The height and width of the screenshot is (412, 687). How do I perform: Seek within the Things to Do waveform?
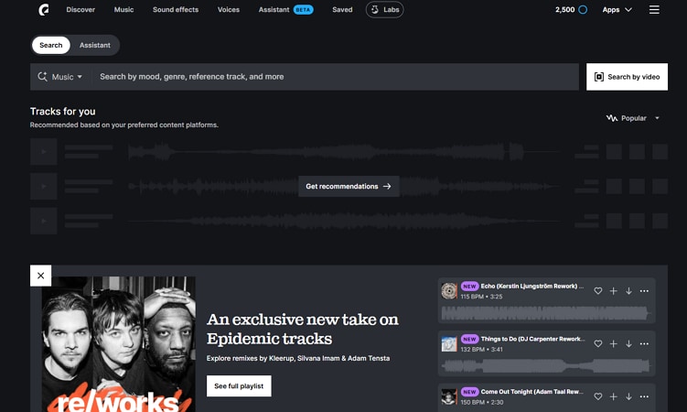coord(545,366)
